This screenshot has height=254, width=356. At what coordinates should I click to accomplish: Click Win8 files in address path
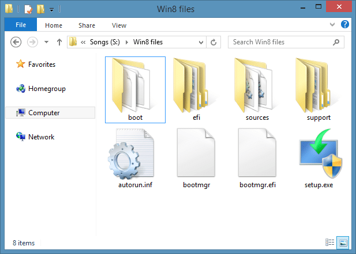[x=148, y=42]
